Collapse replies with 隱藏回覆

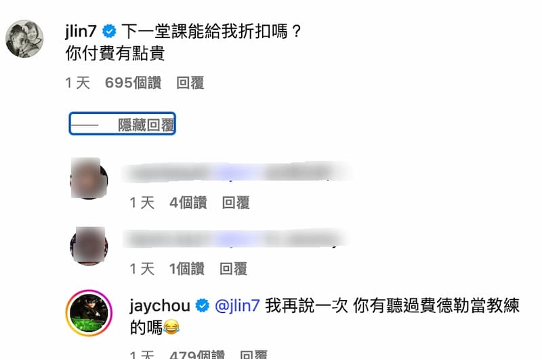tap(123, 124)
